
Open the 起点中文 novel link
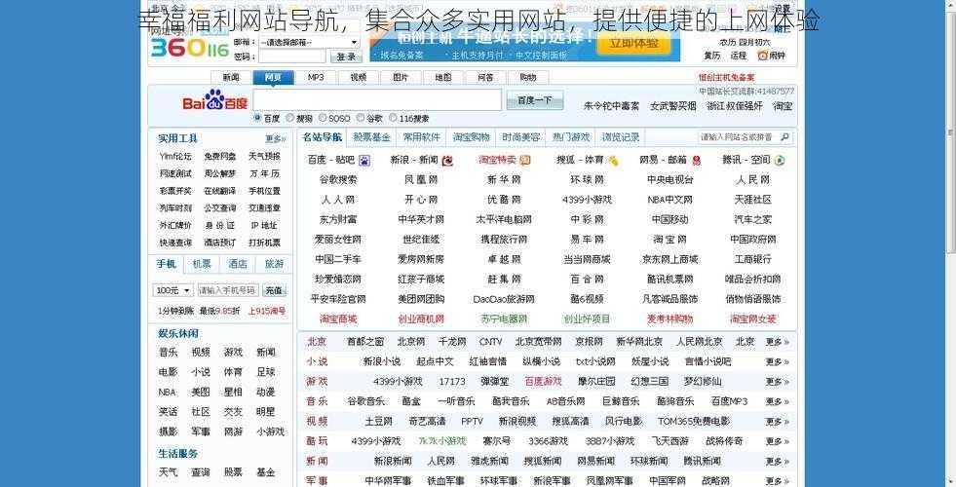435,361
